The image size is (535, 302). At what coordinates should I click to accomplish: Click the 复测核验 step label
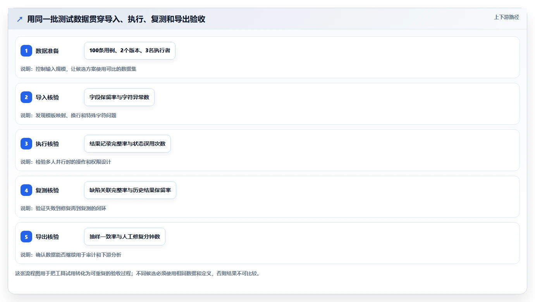pyautogui.click(x=47, y=190)
